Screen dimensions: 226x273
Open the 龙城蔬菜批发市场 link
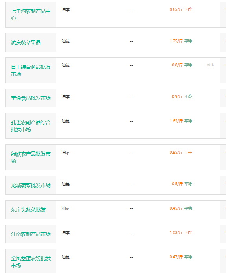pos(31,185)
